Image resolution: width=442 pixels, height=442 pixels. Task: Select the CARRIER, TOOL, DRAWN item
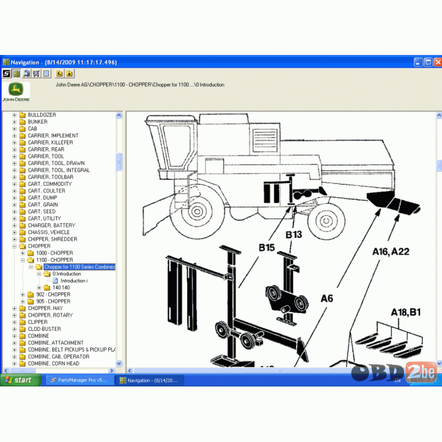(x=56, y=163)
